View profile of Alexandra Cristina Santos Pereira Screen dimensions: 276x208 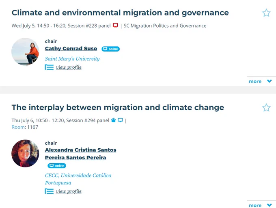[x=69, y=191]
